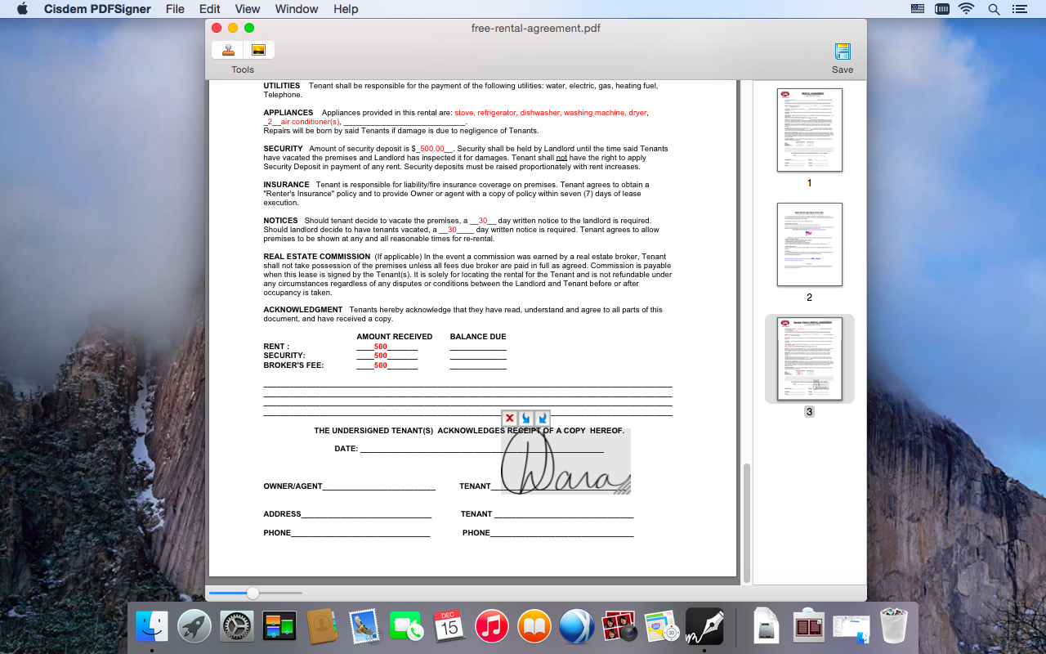Click the insert image tool icon

(258, 50)
